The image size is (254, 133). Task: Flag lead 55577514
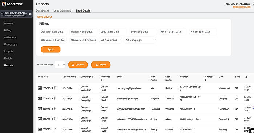tap(55, 98)
